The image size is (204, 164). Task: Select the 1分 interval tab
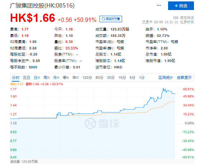[142, 78]
